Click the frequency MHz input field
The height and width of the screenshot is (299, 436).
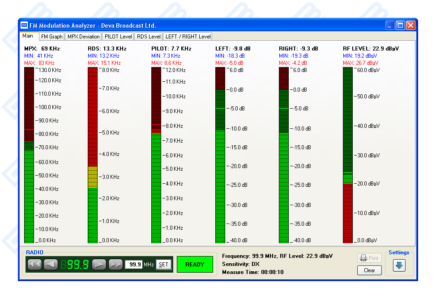pos(133,265)
